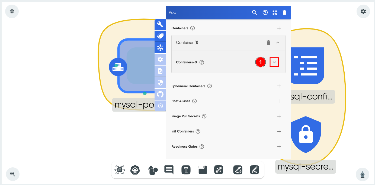
Task: Add an Image Pull Secret
Action: [x=279, y=116]
